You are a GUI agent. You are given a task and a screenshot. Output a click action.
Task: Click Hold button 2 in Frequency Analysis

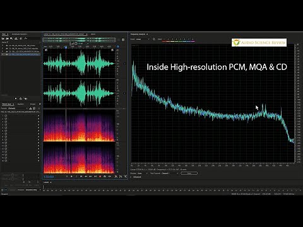(x=168, y=39)
